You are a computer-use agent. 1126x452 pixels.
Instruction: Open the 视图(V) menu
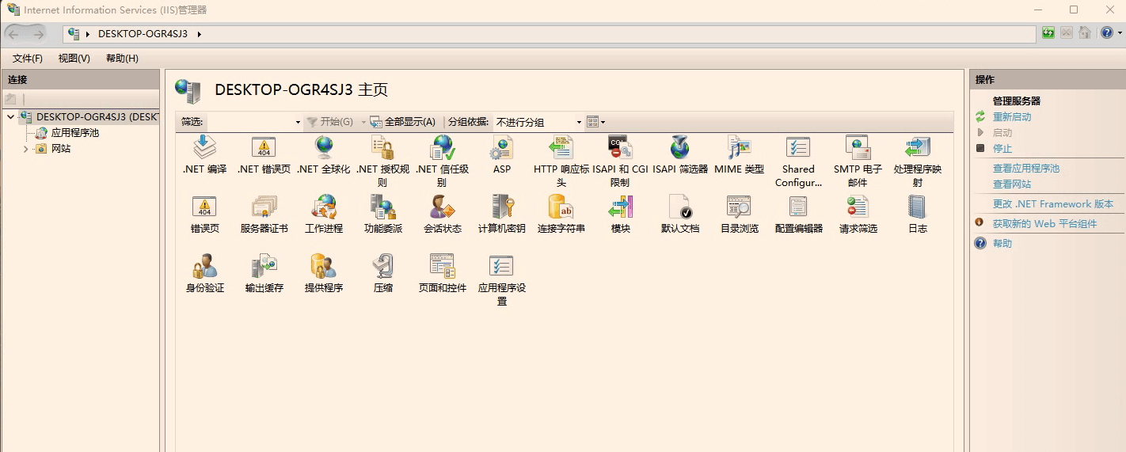coord(74,59)
